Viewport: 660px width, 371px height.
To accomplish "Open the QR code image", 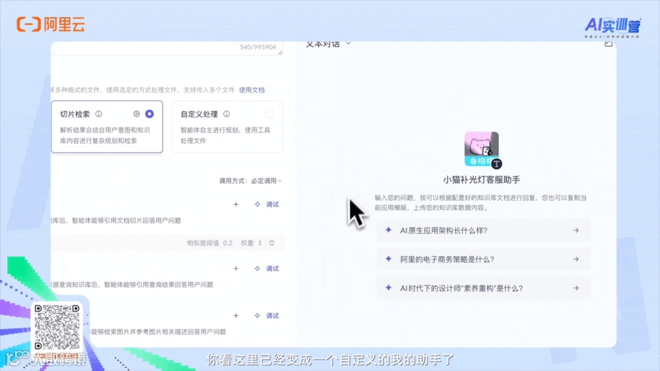I will (x=57, y=327).
